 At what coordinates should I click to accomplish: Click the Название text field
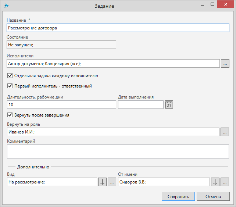coord(118,28)
